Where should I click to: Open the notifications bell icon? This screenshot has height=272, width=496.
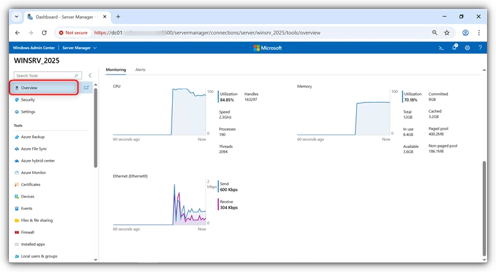pos(455,47)
